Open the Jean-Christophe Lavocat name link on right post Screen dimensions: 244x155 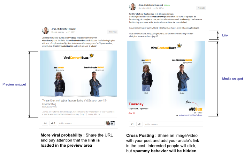(x=151, y=5)
